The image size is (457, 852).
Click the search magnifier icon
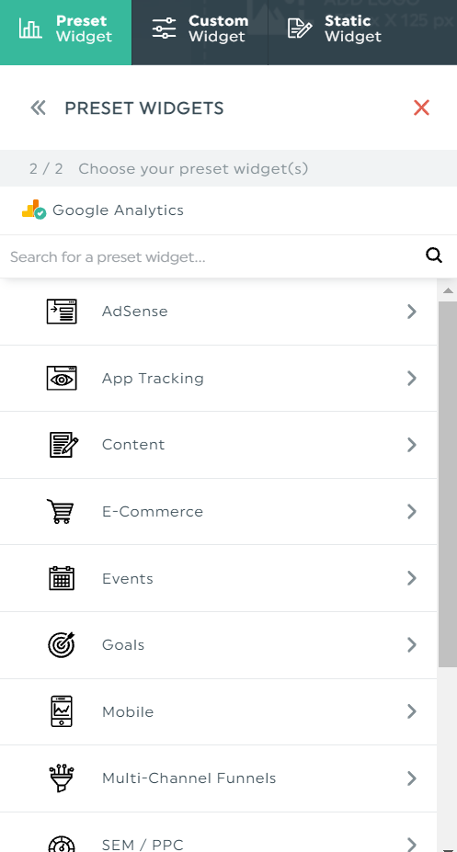434,256
